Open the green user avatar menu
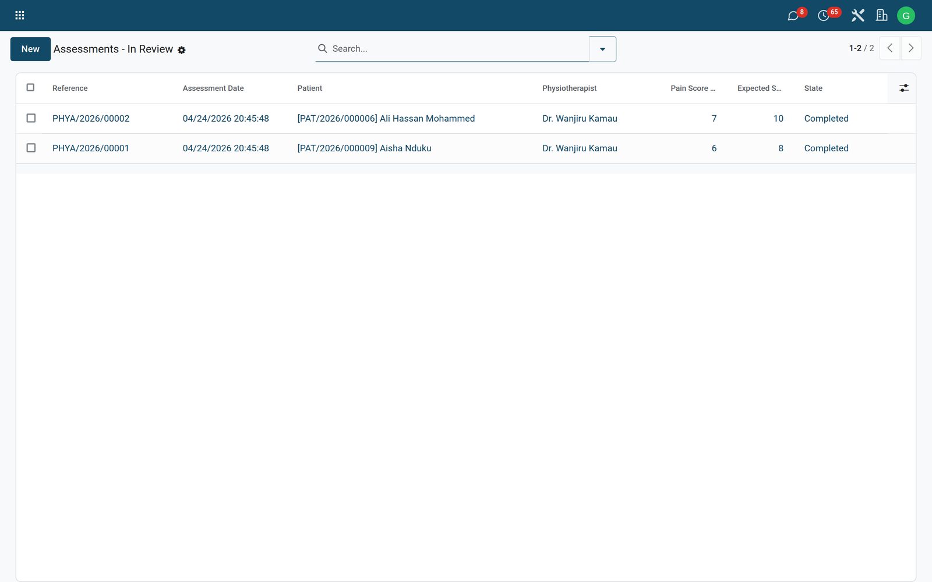 coord(906,16)
